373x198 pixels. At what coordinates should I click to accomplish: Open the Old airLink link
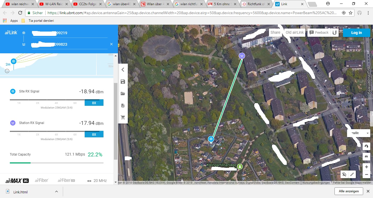click(295, 32)
